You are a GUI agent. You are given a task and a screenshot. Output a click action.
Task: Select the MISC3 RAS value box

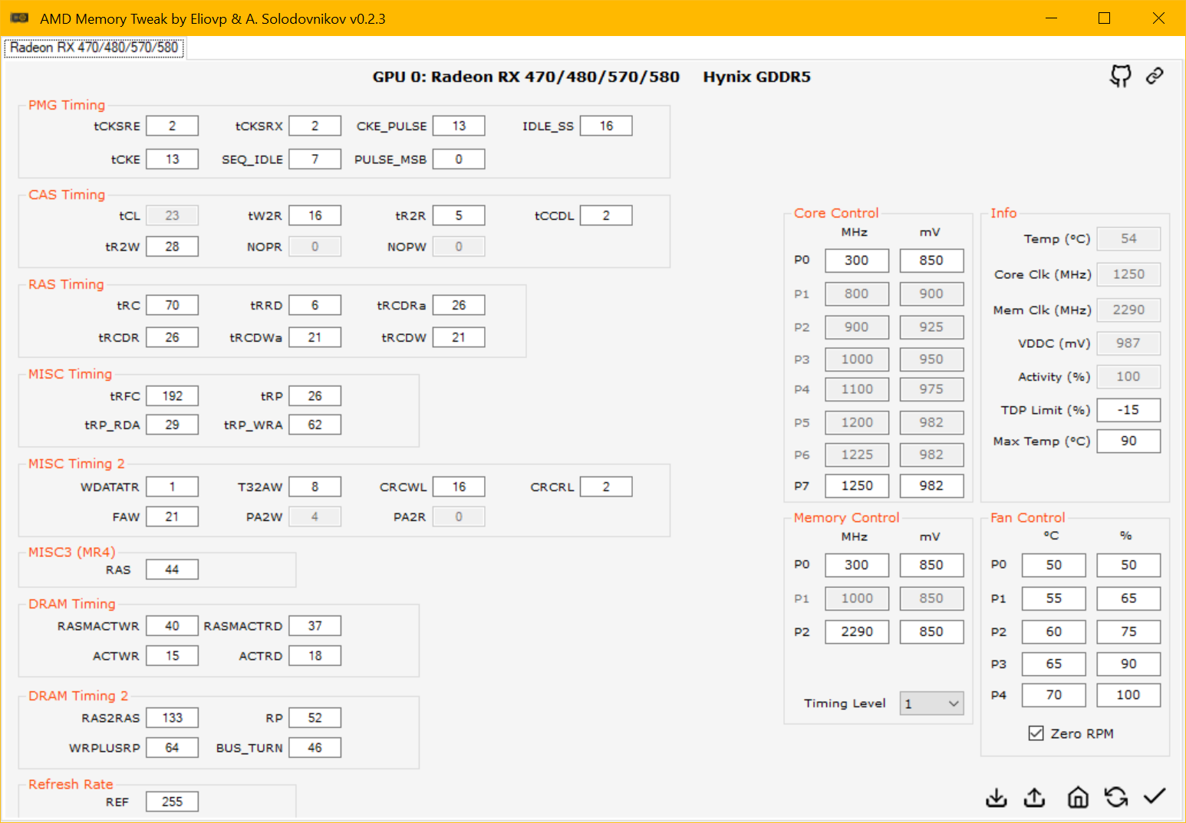(x=173, y=569)
